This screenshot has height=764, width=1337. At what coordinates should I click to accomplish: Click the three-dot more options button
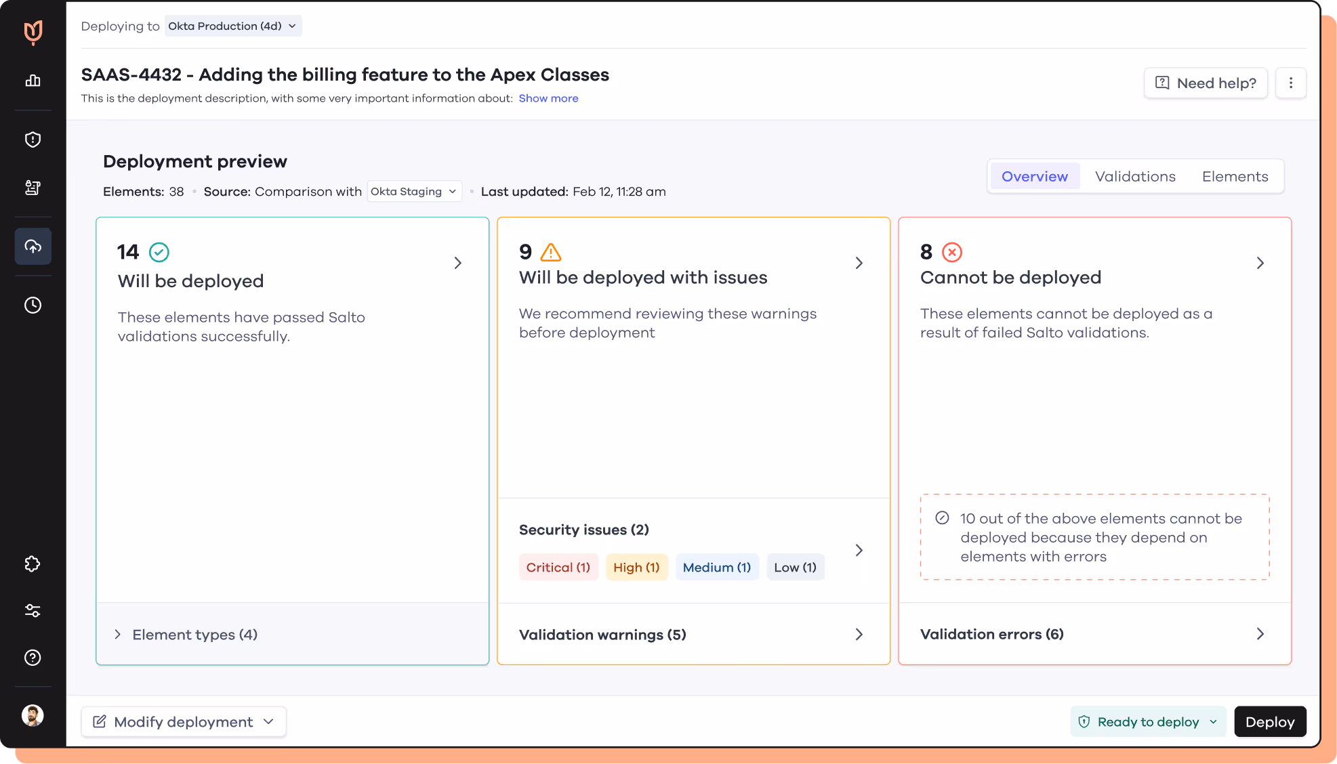(1291, 83)
